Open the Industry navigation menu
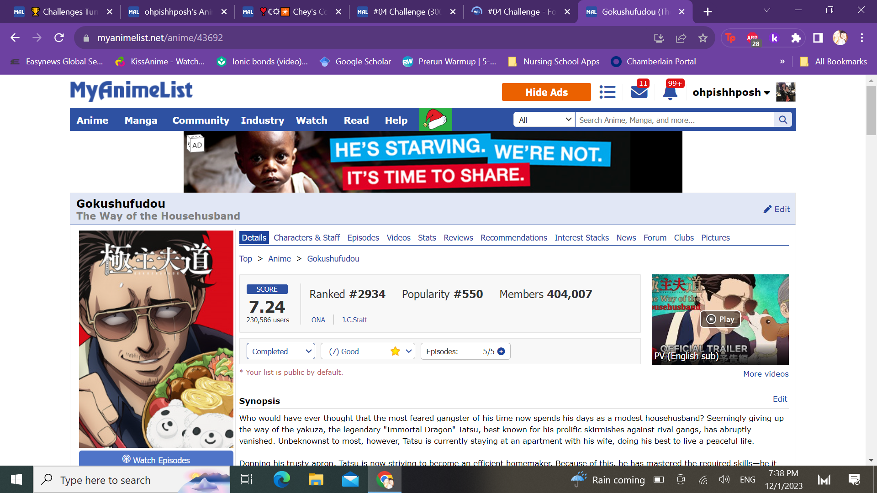The width and height of the screenshot is (877, 493). [262, 120]
